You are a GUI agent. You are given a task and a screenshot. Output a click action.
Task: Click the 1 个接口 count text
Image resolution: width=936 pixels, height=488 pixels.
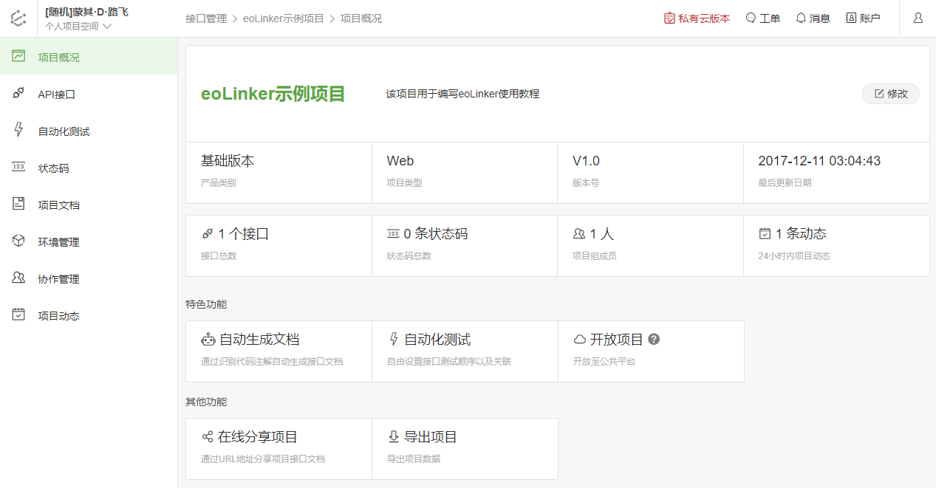point(244,234)
